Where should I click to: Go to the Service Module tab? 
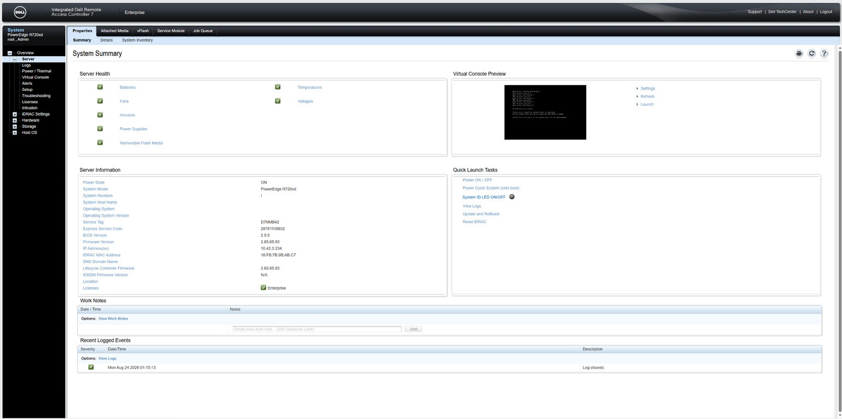tap(171, 31)
